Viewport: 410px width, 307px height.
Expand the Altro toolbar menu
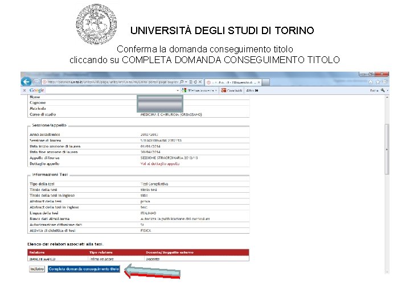pos(252,90)
